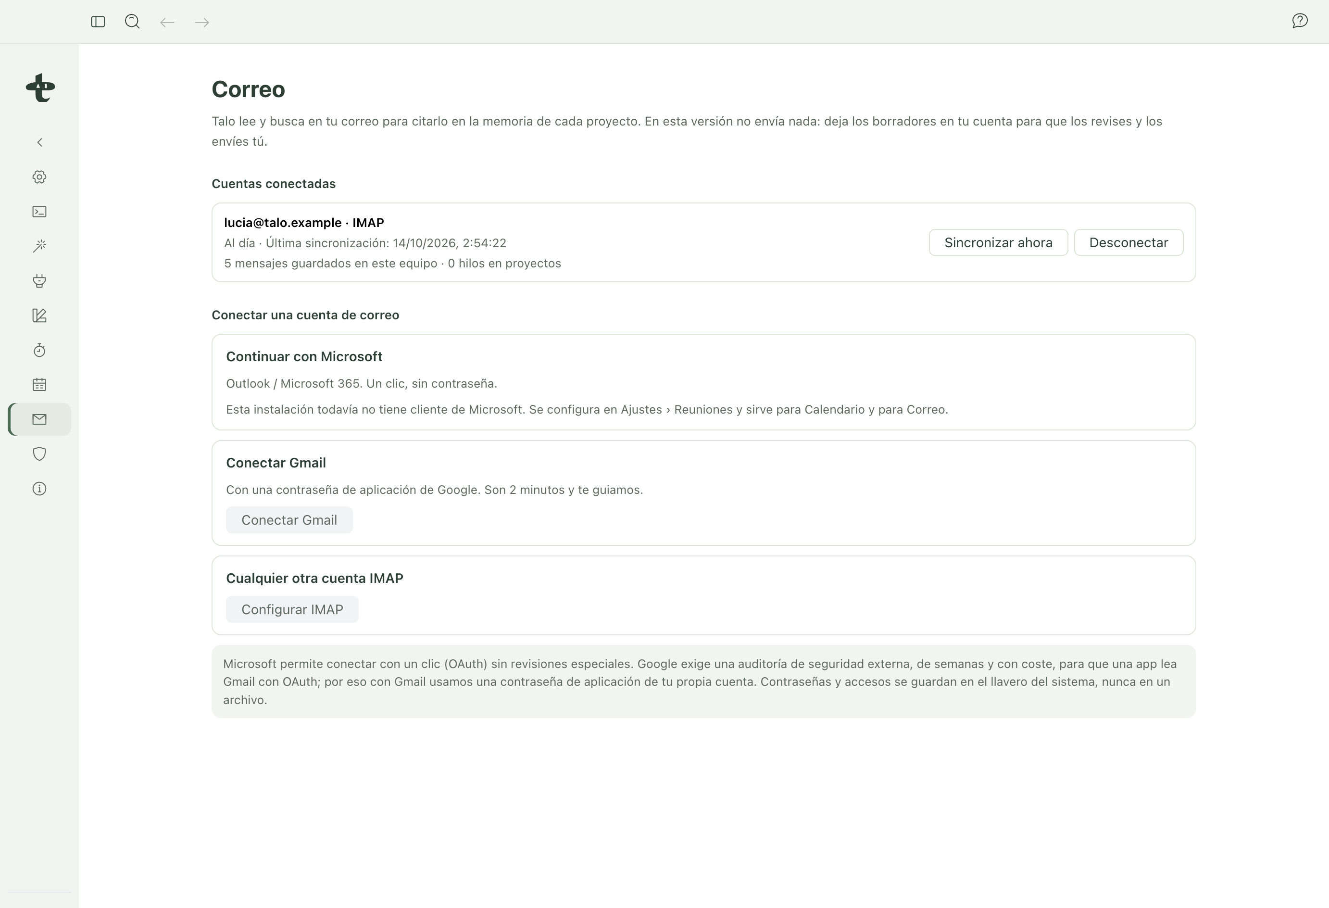Click Desconectar for lucia@talo.example
Viewport: 1329px width, 908px height.
1128,242
